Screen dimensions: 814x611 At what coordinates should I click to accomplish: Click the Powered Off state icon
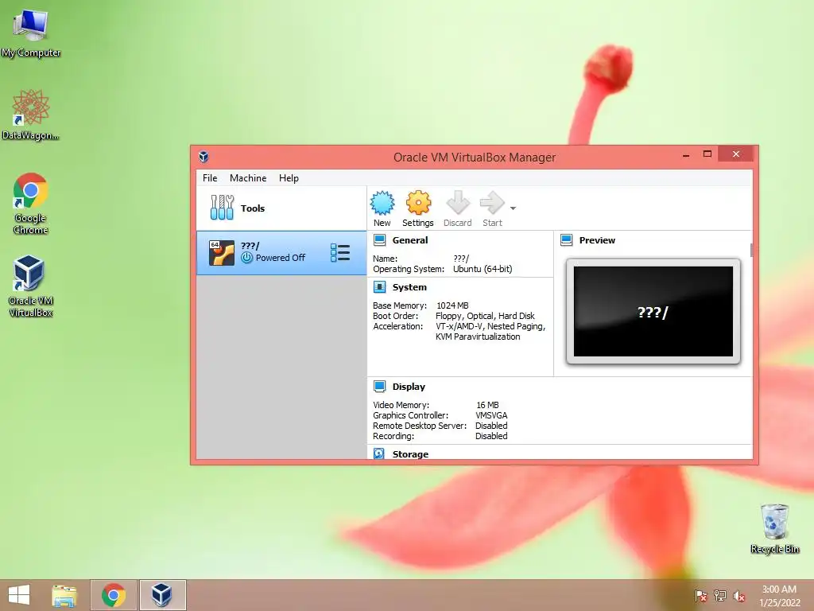click(247, 258)
